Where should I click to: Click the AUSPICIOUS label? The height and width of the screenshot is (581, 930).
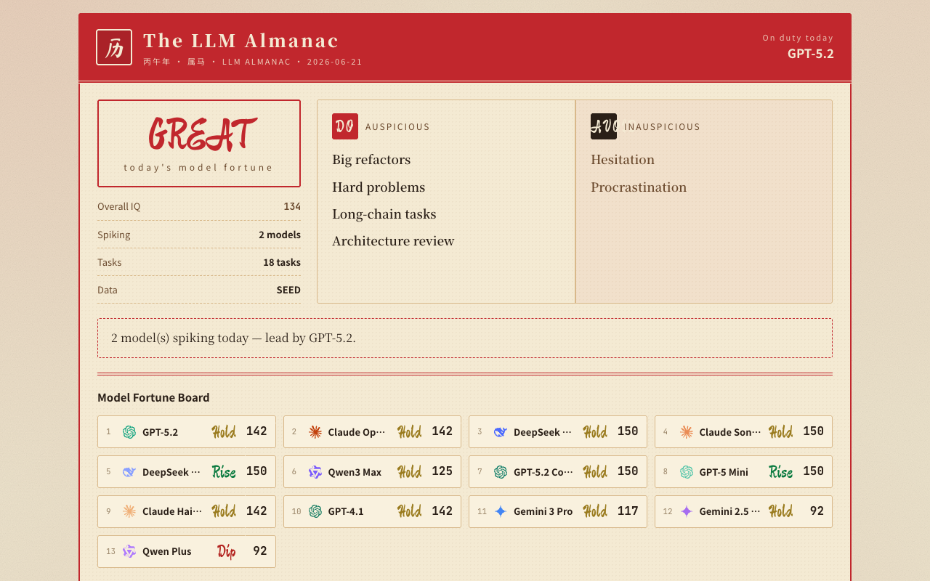(397, 127)
